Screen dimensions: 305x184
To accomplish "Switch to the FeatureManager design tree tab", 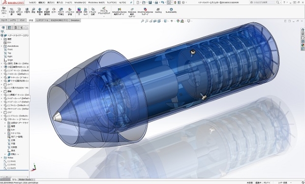I will click(x=3, y=27).
